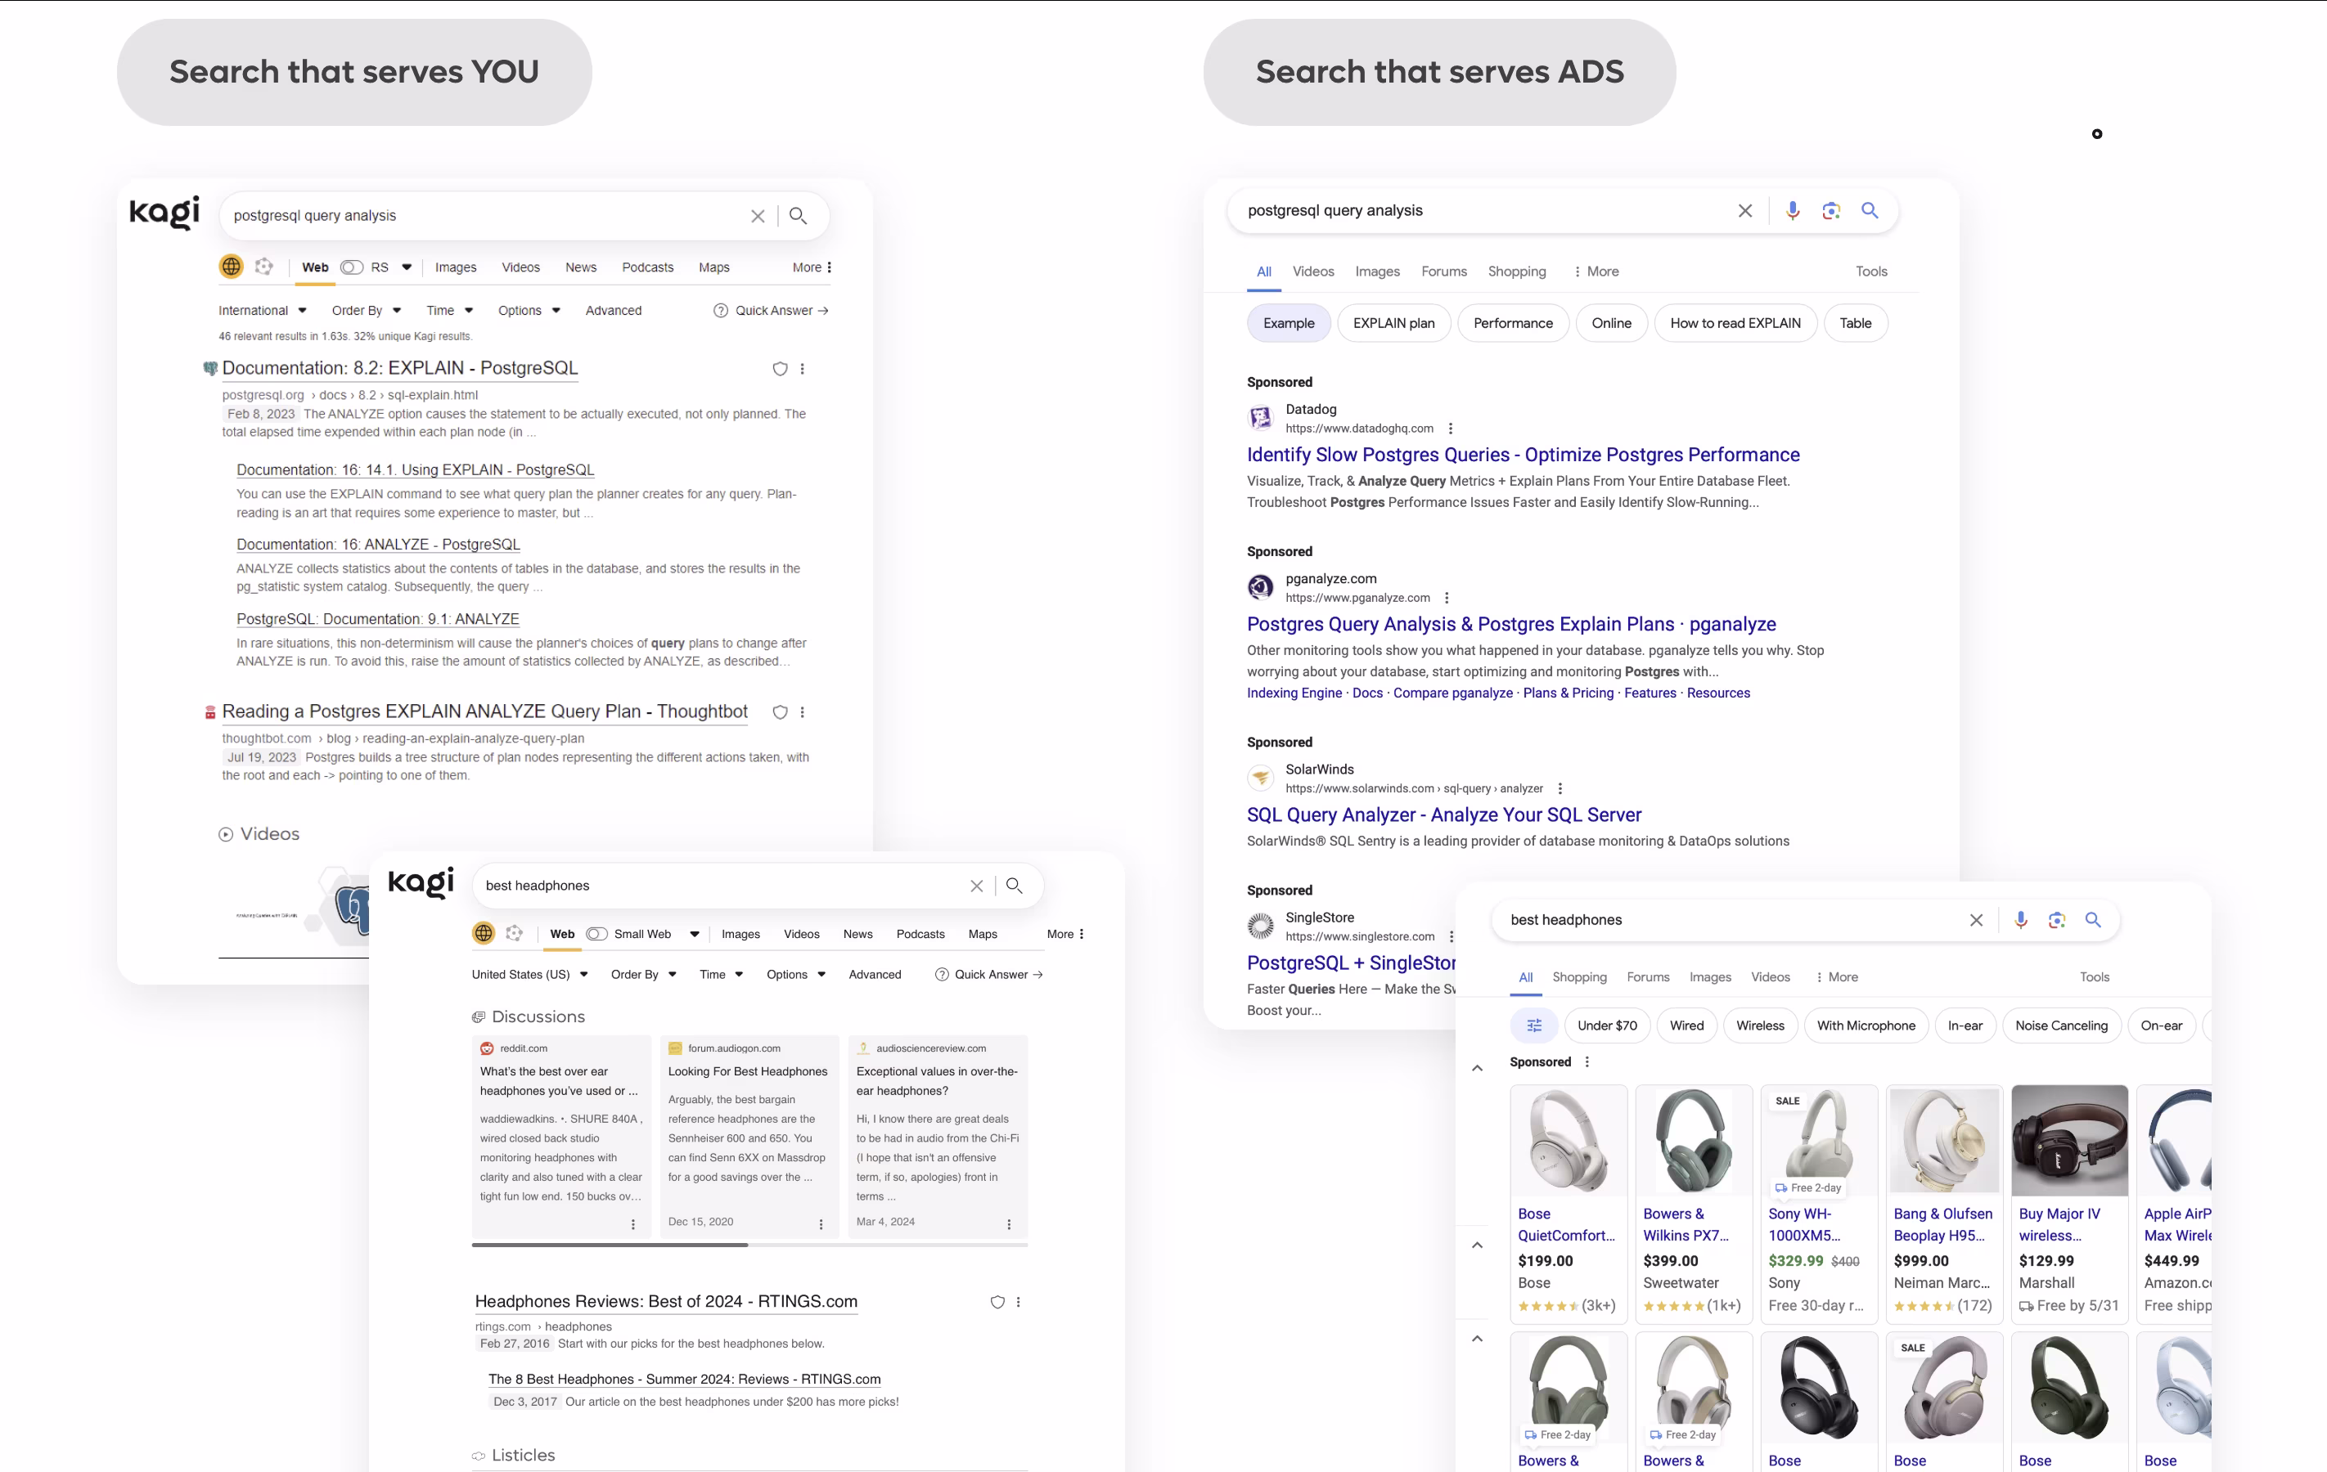The height and width of the screenshot is (1472, 2327).
Task: Open Podcasts tab in Kagi postgresql search
Action: click(x=647, y=267)
